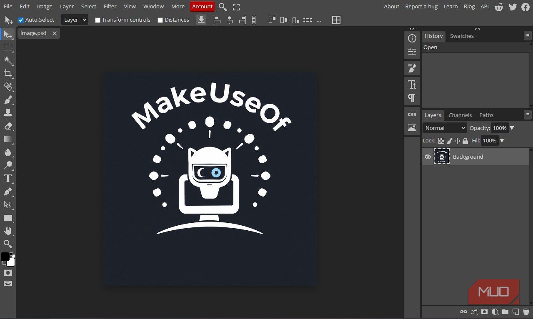Click the download arrow icon in options bar
Screen dimensions: 533x319
[201, 20]
